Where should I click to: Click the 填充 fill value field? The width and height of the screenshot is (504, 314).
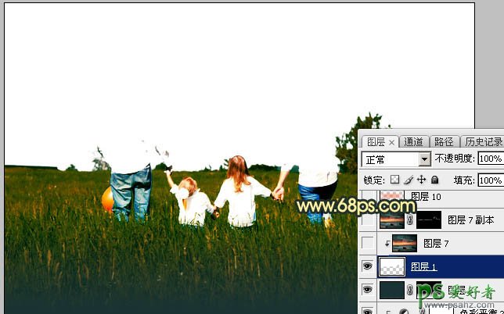click(x=489, y=180)
